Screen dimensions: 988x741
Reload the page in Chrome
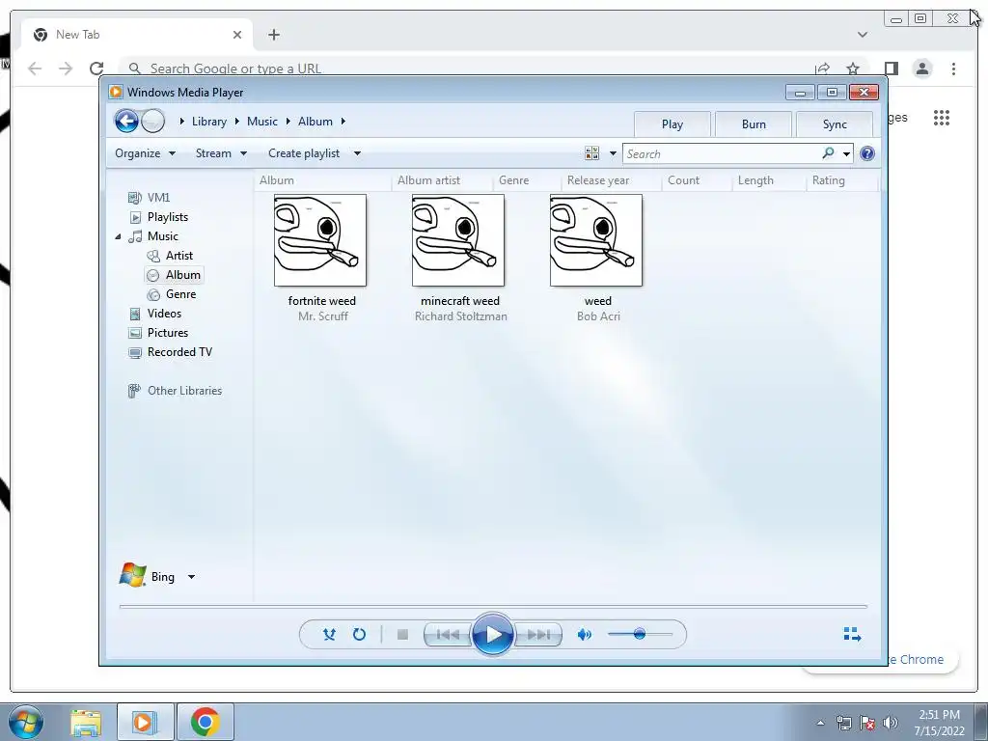pos(96,69)
